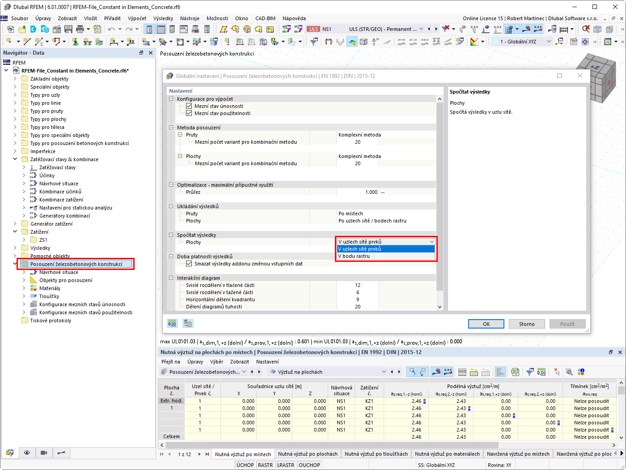Open the Navigator Display eye tab

click(x=27, y=453)
